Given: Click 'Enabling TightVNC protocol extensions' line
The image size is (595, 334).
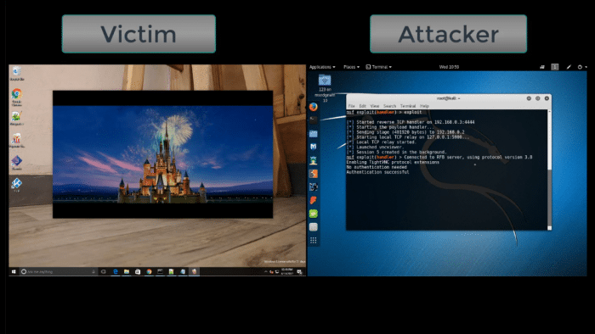Looking at the screenshot, I should (393, 162).
